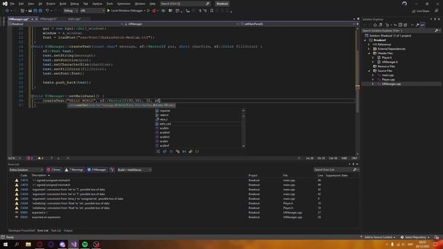Screen dimensions: 443x249
Task: Click Show All Files icon in Solution Explorer
Action: [406, 25]
